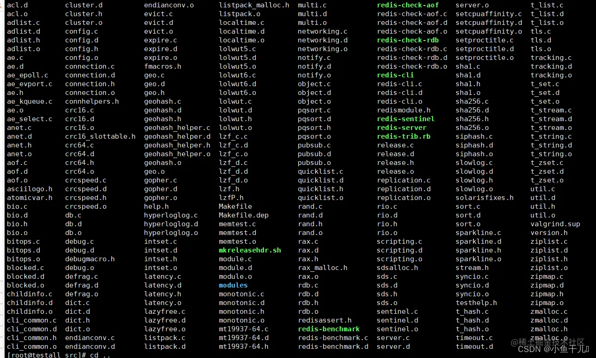Click the Makefile.dep file name
The image size is (596, 358).
coord(244,215)
